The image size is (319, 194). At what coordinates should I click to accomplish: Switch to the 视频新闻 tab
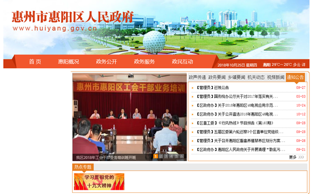pyautogui.click(x=275, y=77)
